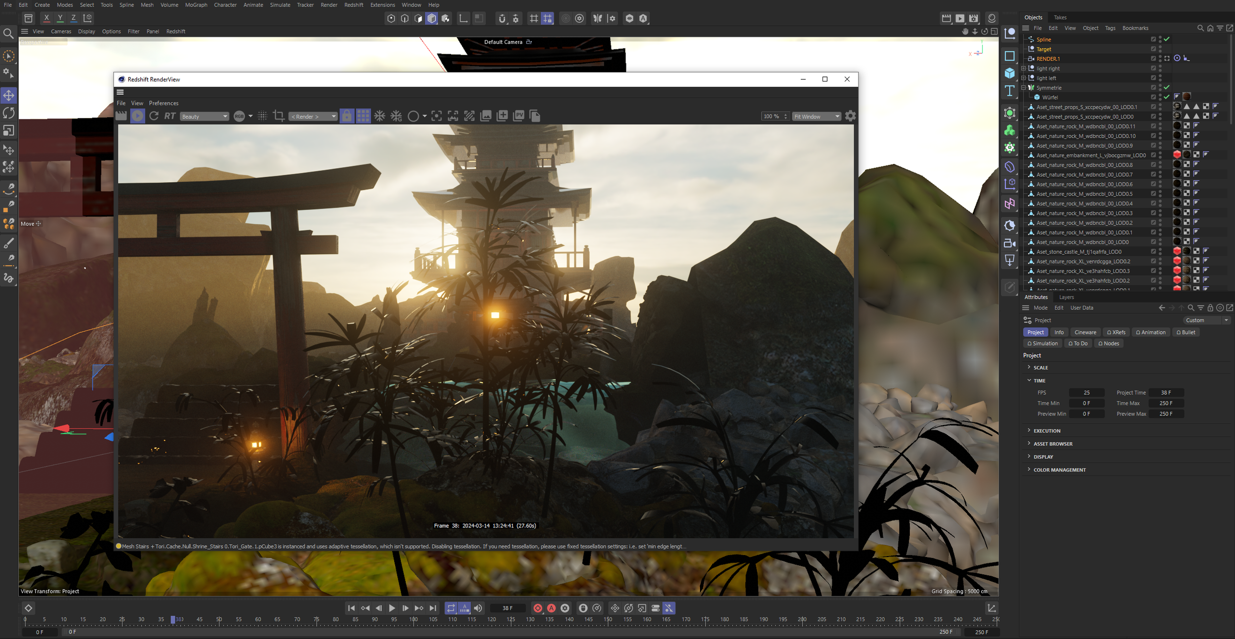Expand the COLOR MANAGEMENT section

point(1059,470)
